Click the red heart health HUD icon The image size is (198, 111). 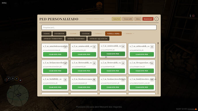coord(20,80)
